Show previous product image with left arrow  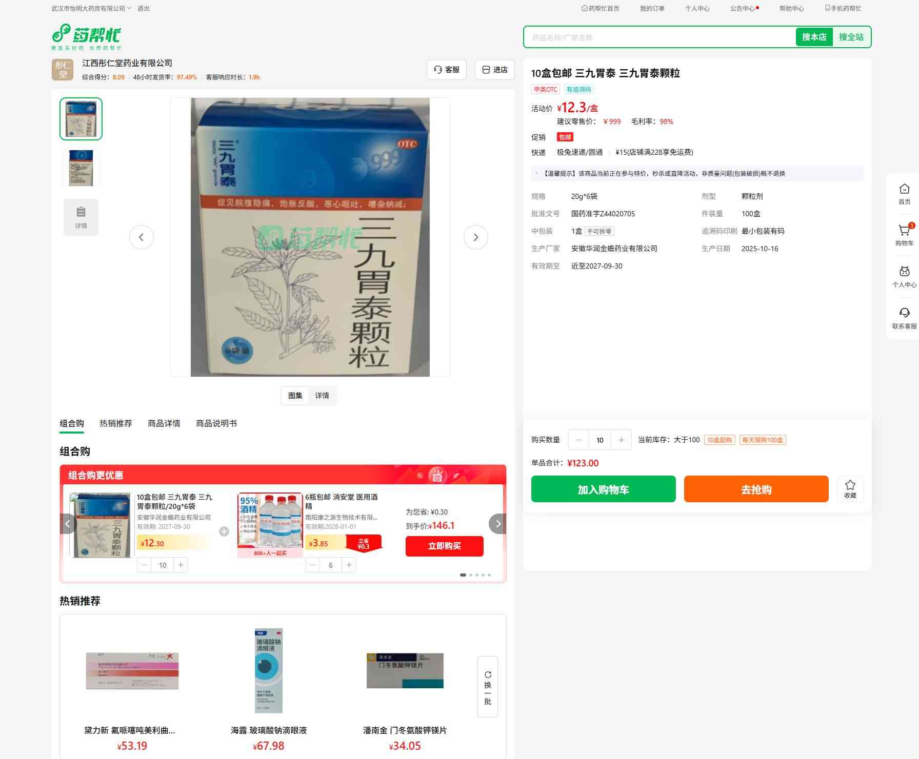click(141, 237)
